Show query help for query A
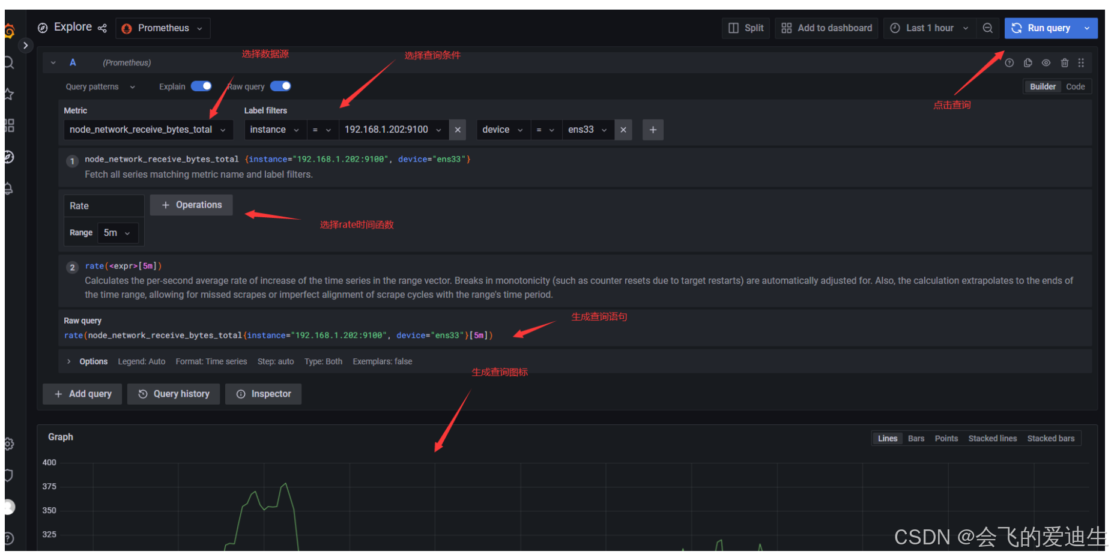This screenshot has width=1111, height=557. click(x=1010, y=63)
